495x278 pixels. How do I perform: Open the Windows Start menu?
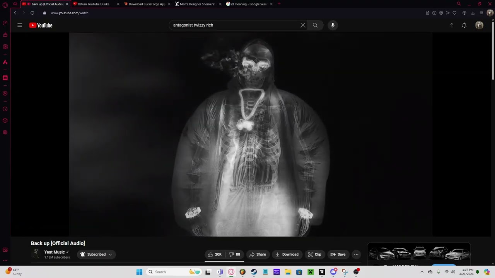point(139,272)
